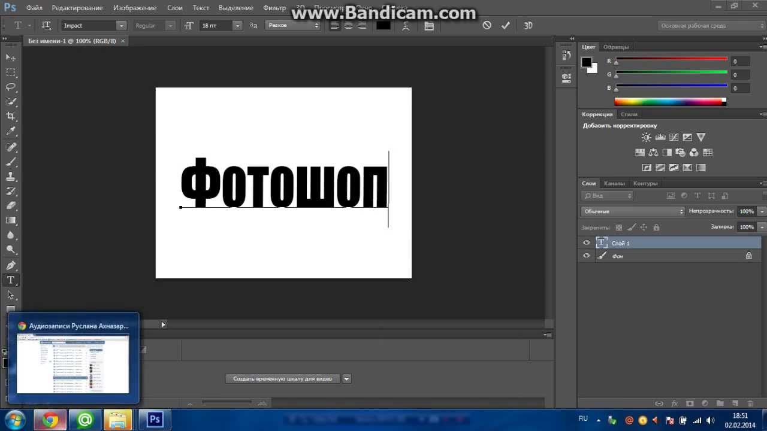Switch to the Каналы tab

point(614,183)
